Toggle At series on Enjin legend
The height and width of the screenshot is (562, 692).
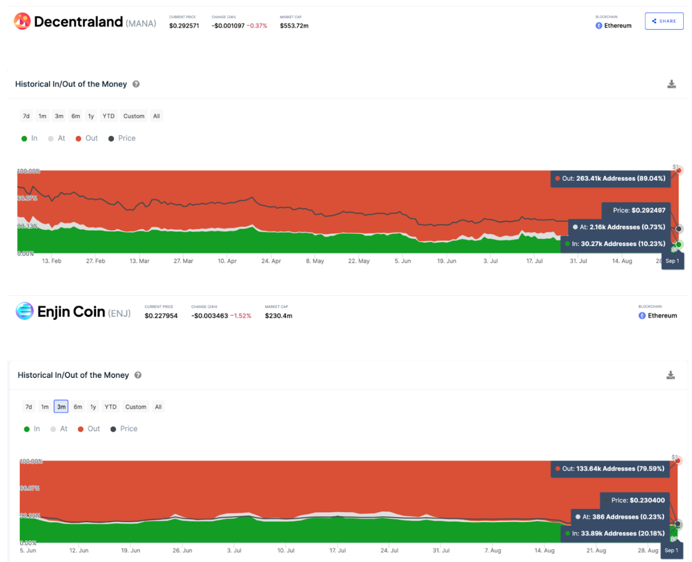(59, 429)
